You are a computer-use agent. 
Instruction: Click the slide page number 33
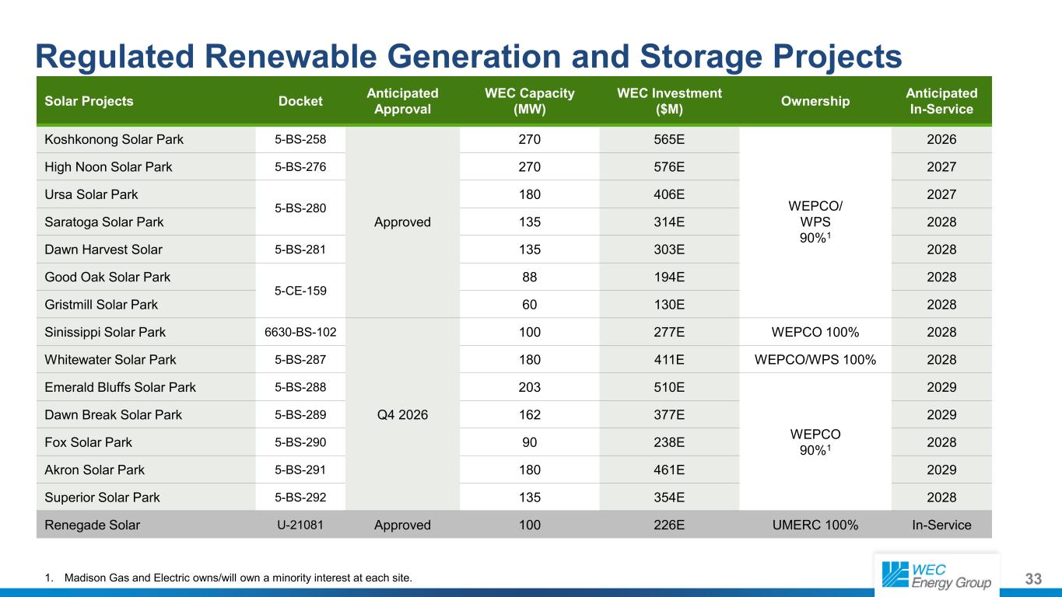pyautogui.click(x=1033, y=578)
